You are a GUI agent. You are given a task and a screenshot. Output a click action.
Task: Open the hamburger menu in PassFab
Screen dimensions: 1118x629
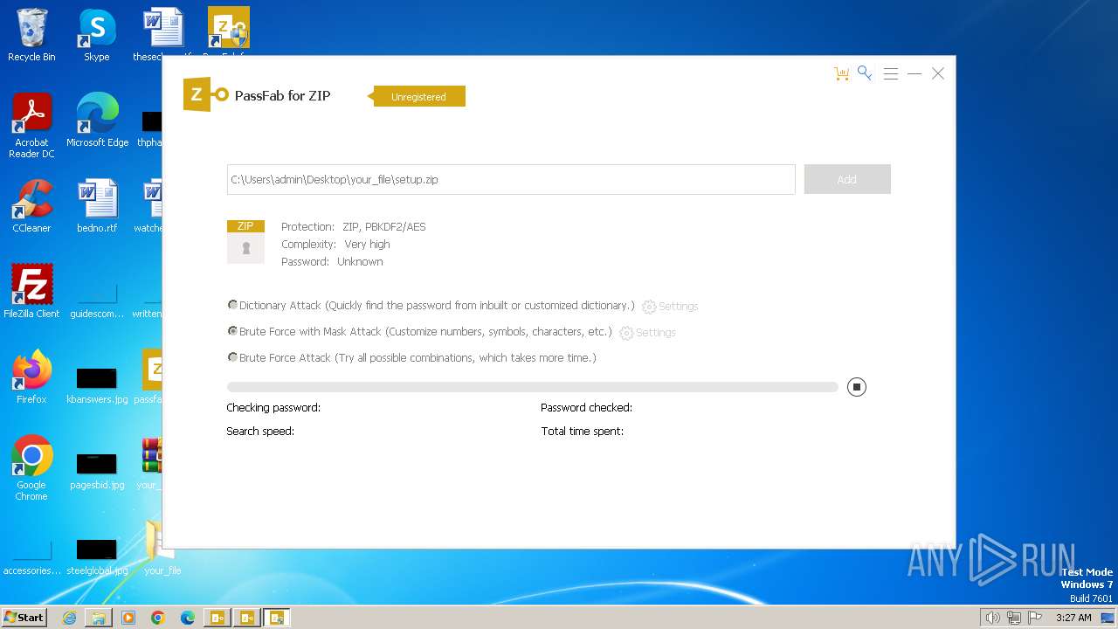click(891, 74)
